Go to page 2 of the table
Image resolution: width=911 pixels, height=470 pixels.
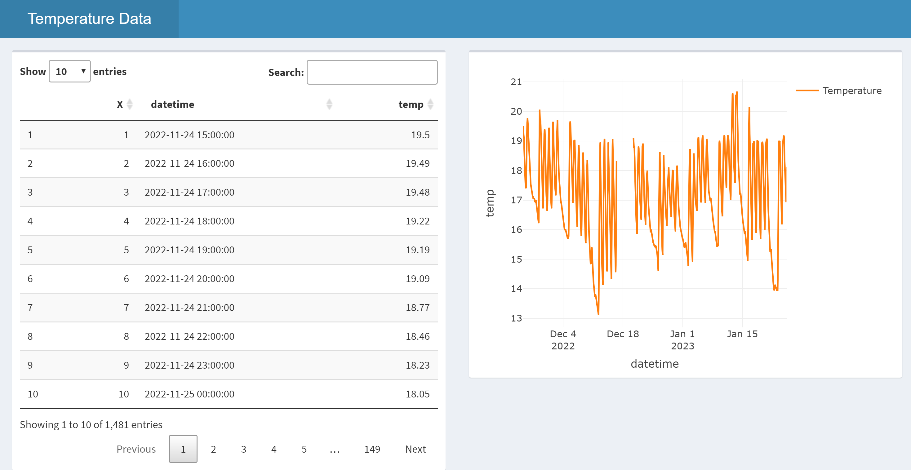click(x=213, y=449)
